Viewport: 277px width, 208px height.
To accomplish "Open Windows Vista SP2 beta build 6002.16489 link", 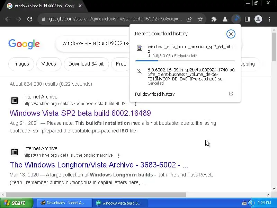I will (80, 113).
